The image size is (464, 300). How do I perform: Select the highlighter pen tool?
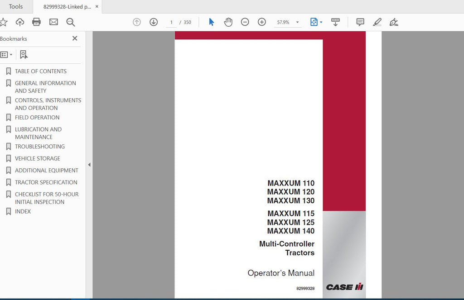(377, 22)
